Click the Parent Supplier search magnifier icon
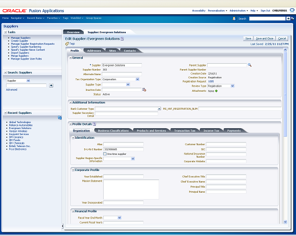Screen dimensions: 296x236 tap(250, 65)
